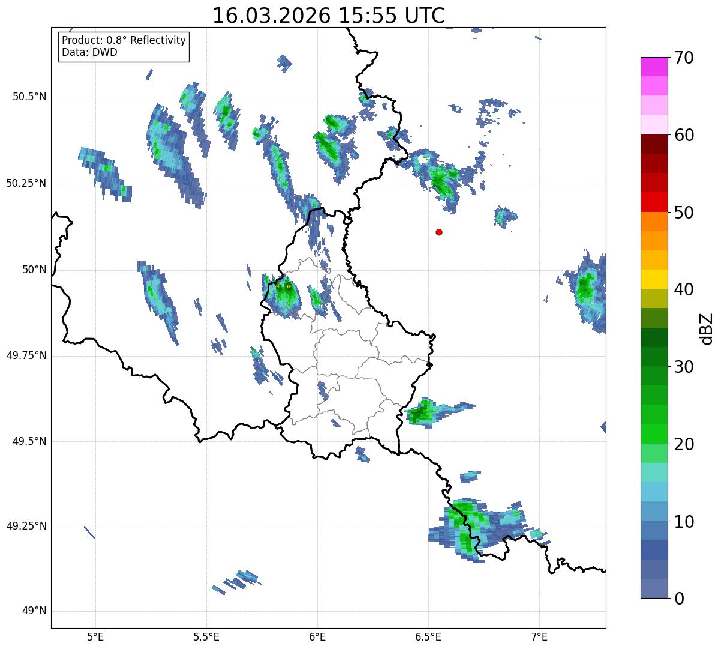Click the magenta swatch at top of colorbar
Screen dimensions: 721x649
tap(654, 67)
